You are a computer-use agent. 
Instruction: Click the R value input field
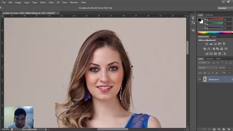click(x=228, y=19)
